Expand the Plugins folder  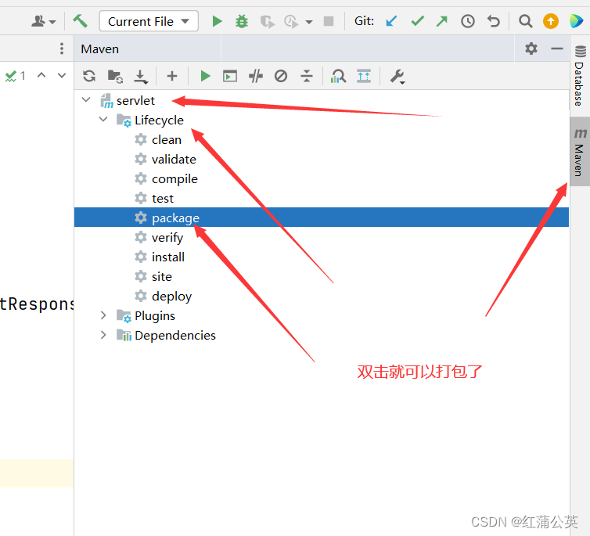click(103, 315)
